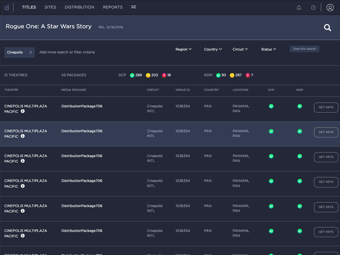Click the "Rogue One: A Star Wars Story" title
The image size is (340, 255).
pos(48,26)
